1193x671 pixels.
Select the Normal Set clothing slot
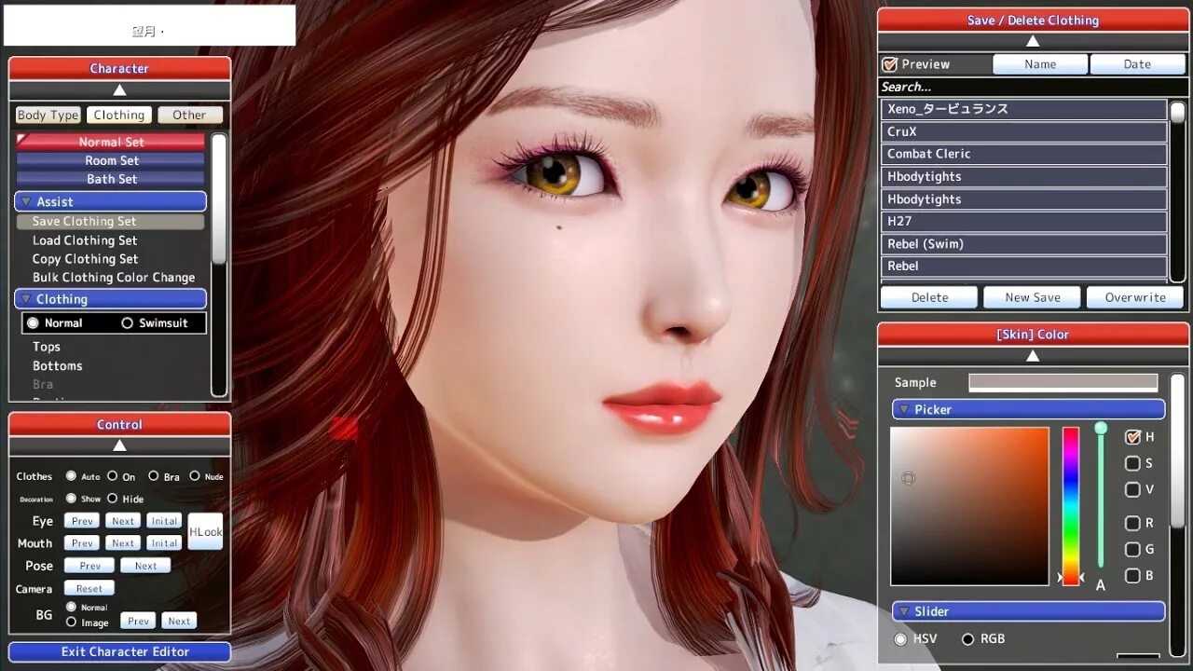point(110,142)
